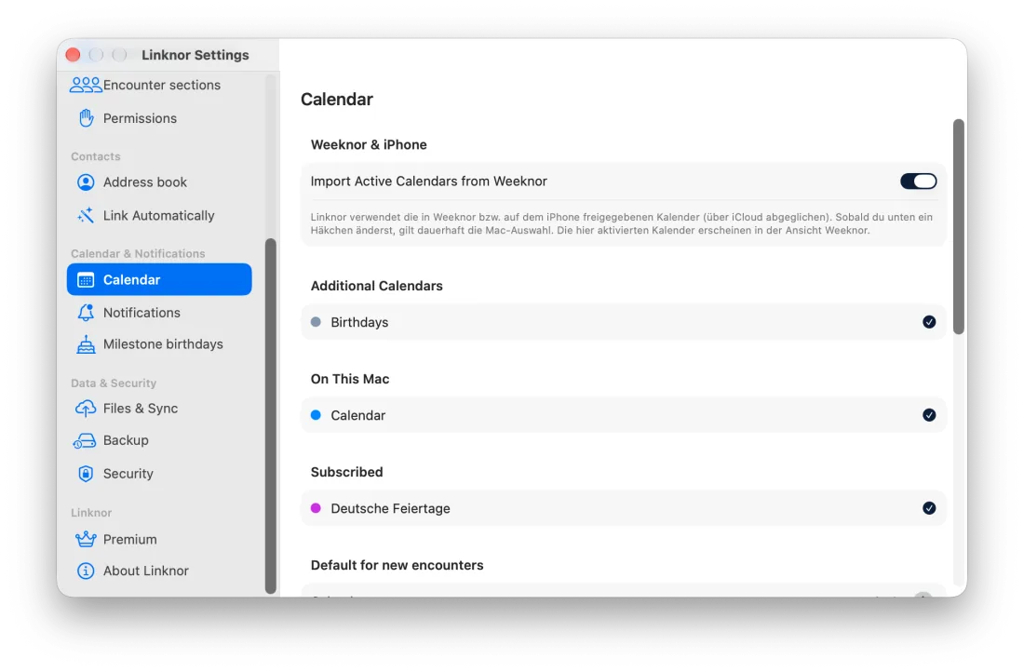This screenshot has height=672, width=1024.
Task: Click the Address book person icon
Action: pos(86,182)
